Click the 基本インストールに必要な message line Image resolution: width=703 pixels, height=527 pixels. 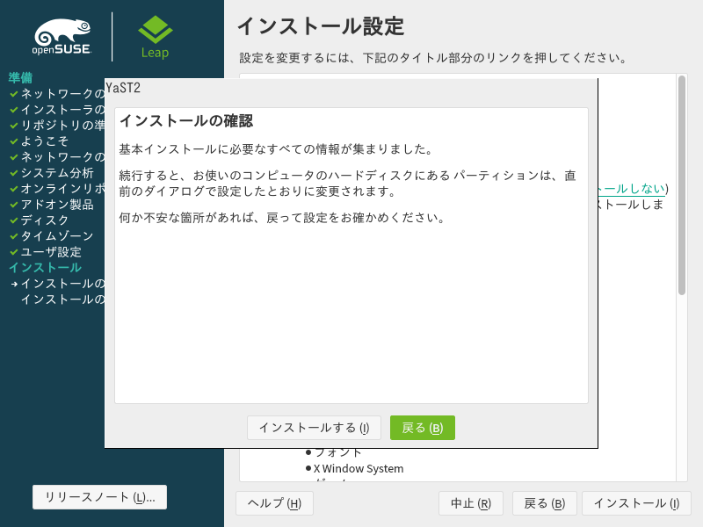[276, 148]
